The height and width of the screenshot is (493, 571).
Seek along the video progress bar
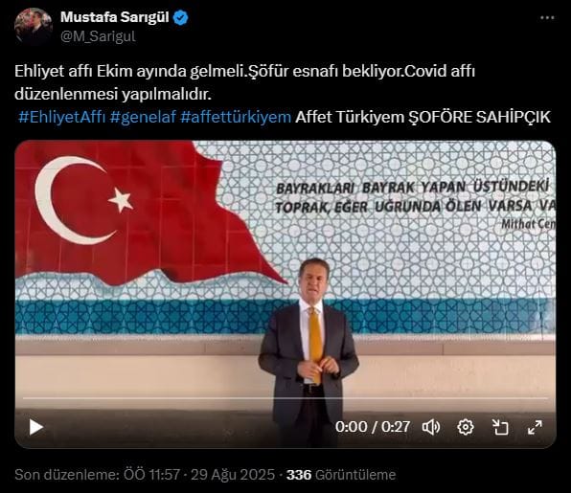pos(285,398)
